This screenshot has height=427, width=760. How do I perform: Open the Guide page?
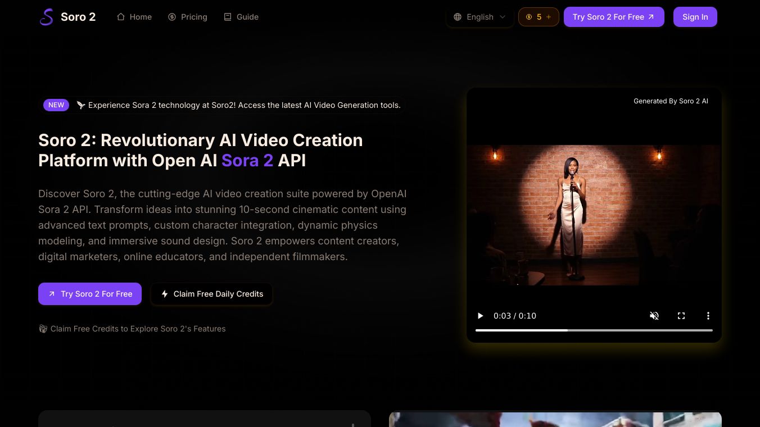(x=241, y=17)
